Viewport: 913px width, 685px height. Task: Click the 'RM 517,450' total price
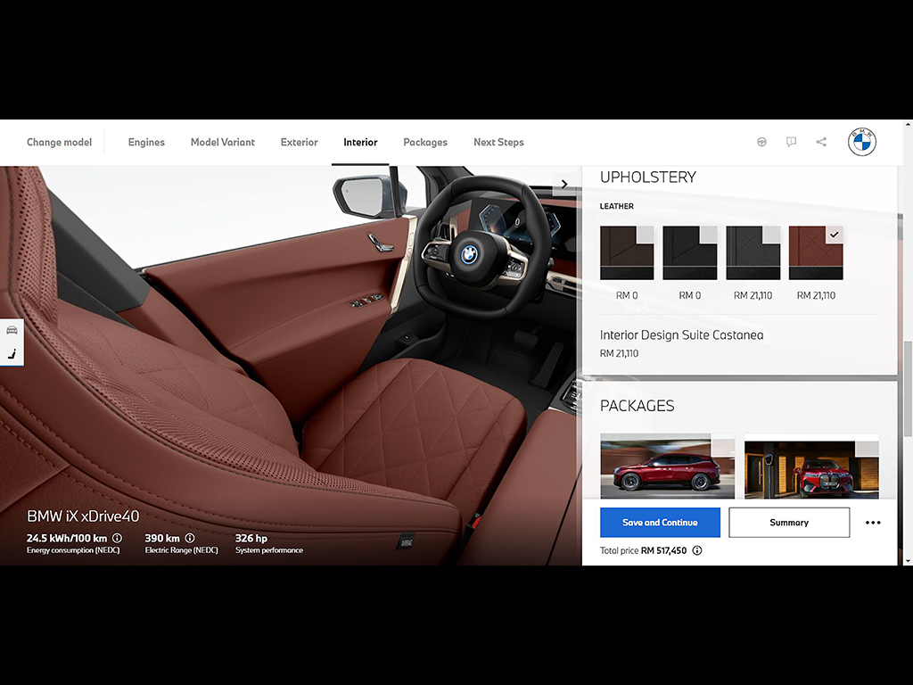[x=663, y=550]
